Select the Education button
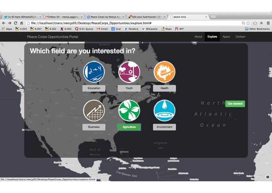Viewport: 272px width, 193px height. (94, 88)
